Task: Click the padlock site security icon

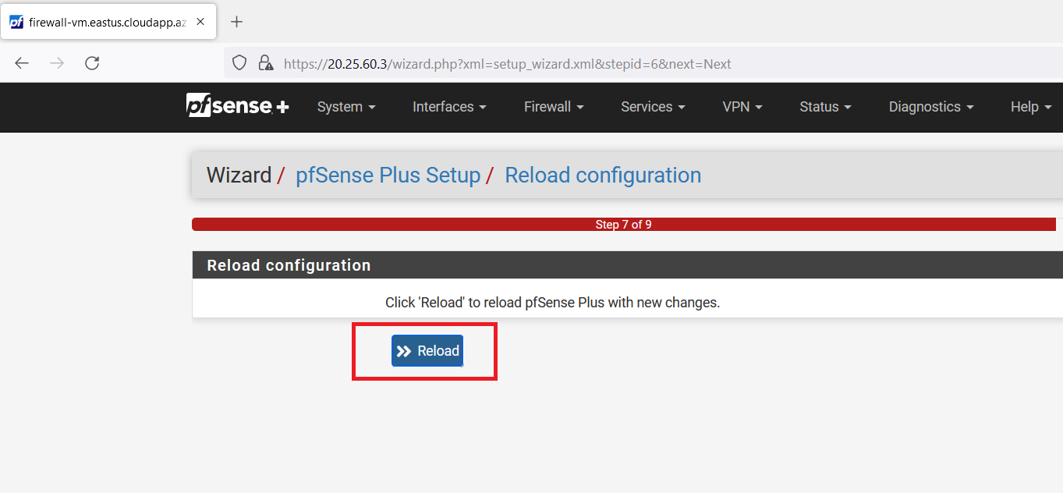Action: 265,63
